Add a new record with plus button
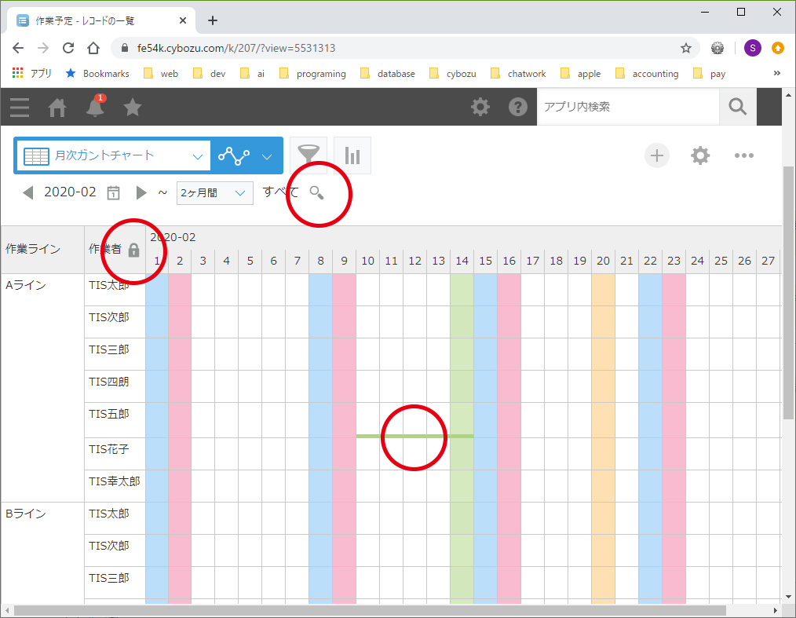 point(657,155)
